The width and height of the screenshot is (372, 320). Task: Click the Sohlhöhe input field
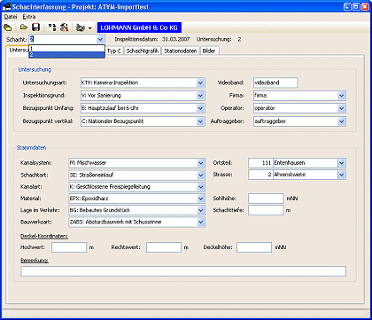[x=266, y=199]
